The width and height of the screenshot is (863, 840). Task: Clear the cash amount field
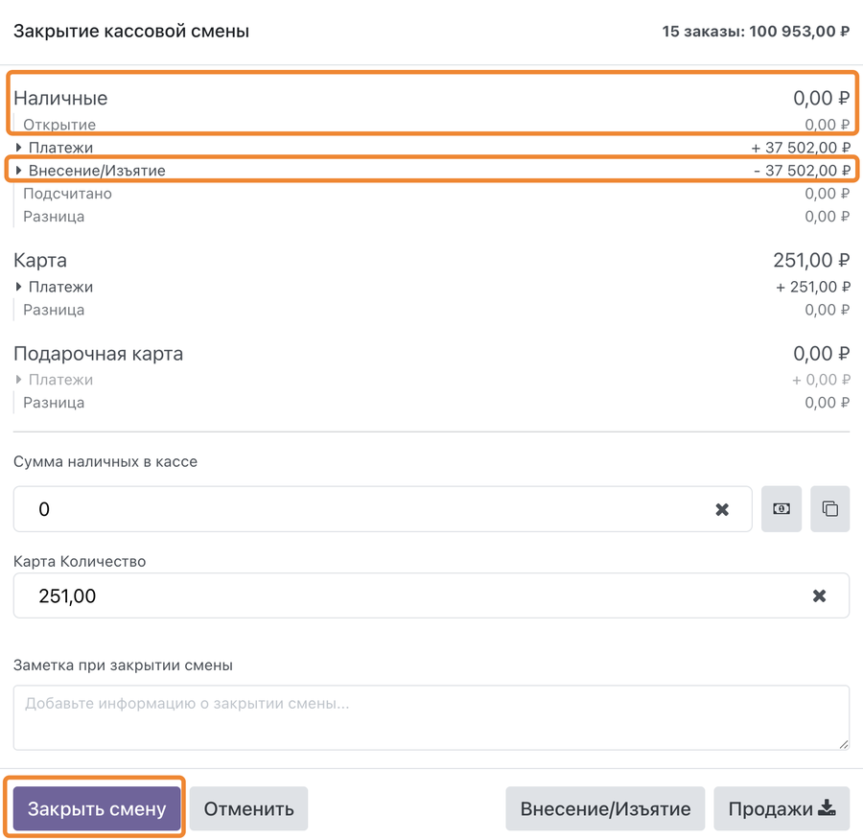[721, 510]
